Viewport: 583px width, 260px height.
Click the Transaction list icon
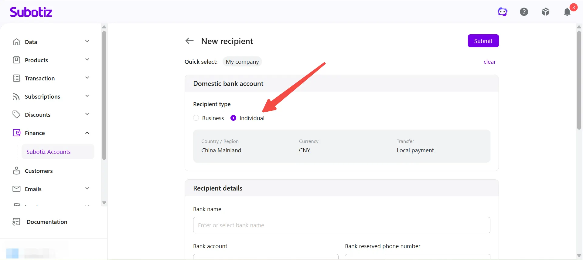pos(16,78)
